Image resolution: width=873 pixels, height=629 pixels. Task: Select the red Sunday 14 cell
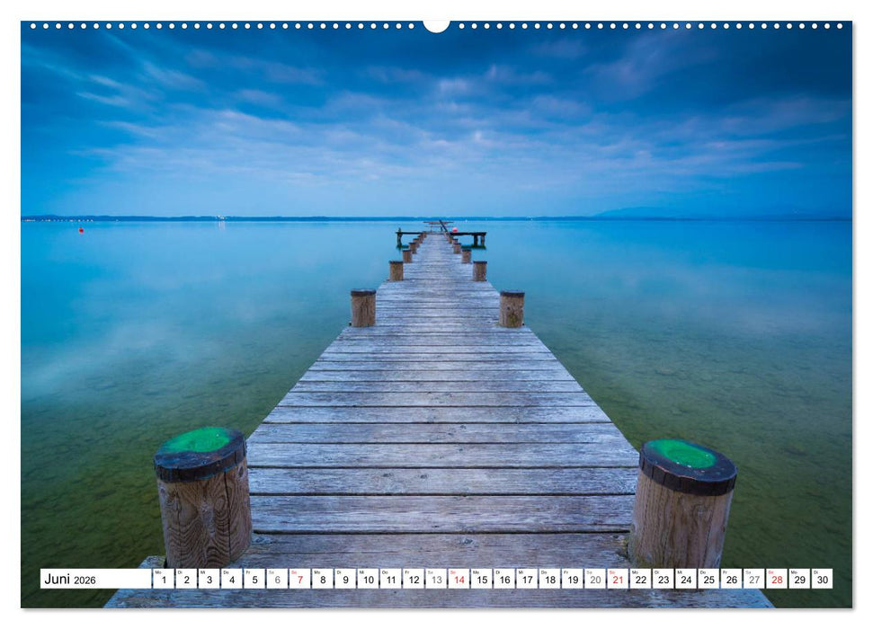[x=458, y=579]
